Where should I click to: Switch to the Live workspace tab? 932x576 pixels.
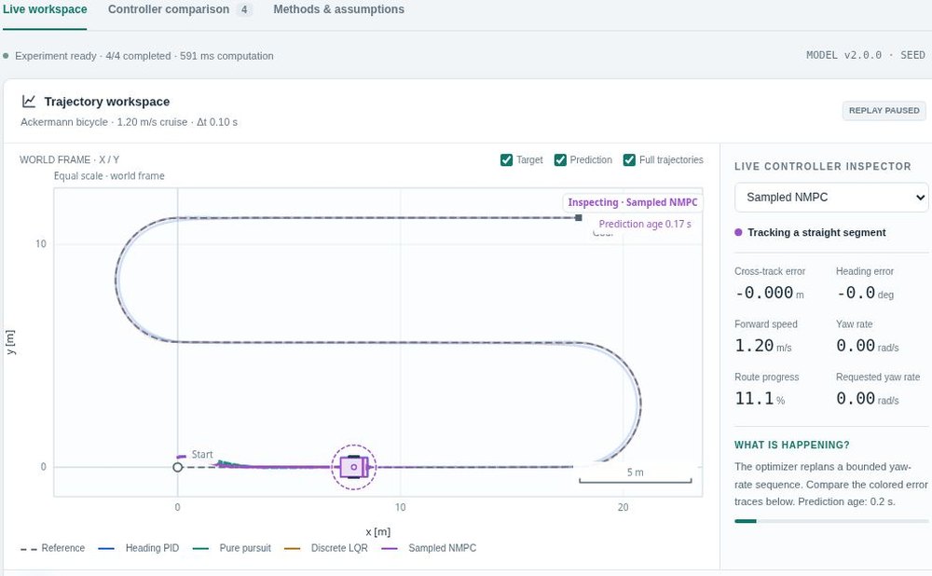coord(45,9)
